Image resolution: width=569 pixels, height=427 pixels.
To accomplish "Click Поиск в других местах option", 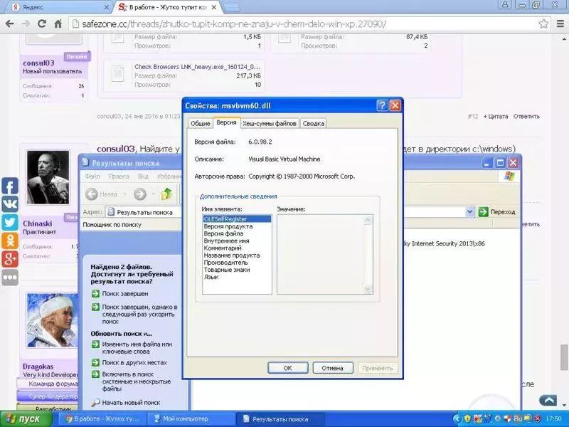I will pos(134,362).
